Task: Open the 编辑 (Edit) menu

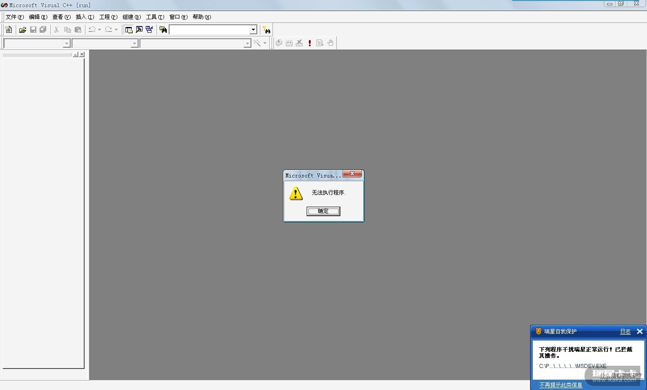Action: [38, 17]
